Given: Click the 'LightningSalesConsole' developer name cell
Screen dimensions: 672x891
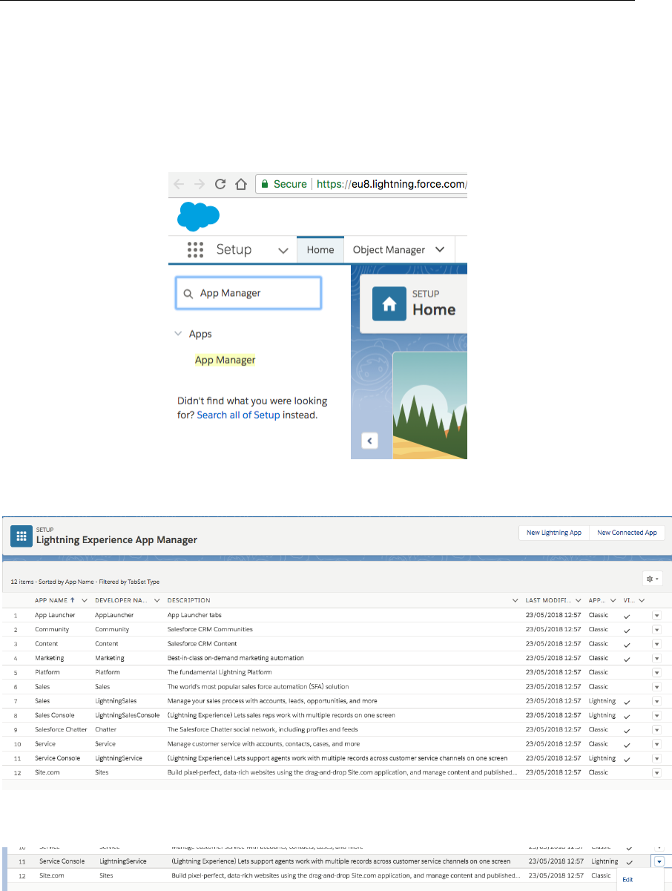Looking at the screenshot, I should pos(127,715).
